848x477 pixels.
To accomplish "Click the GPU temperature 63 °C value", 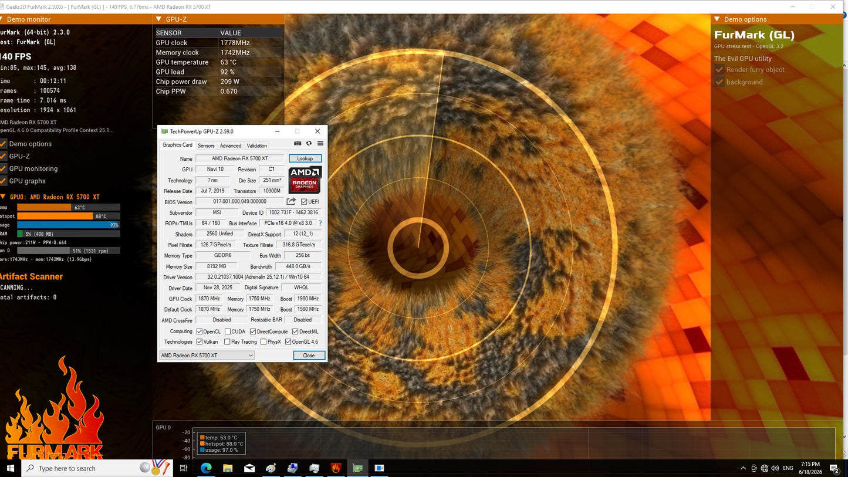I will click(228, 62).
